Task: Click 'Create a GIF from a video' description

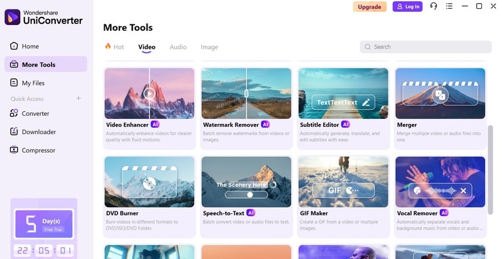Action: [x=339, y=225]
